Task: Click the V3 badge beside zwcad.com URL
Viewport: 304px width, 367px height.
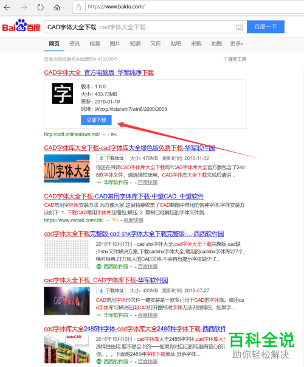Action: click(115, 220)
